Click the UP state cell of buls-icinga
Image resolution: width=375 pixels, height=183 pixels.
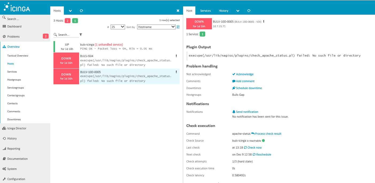(67, 47)
